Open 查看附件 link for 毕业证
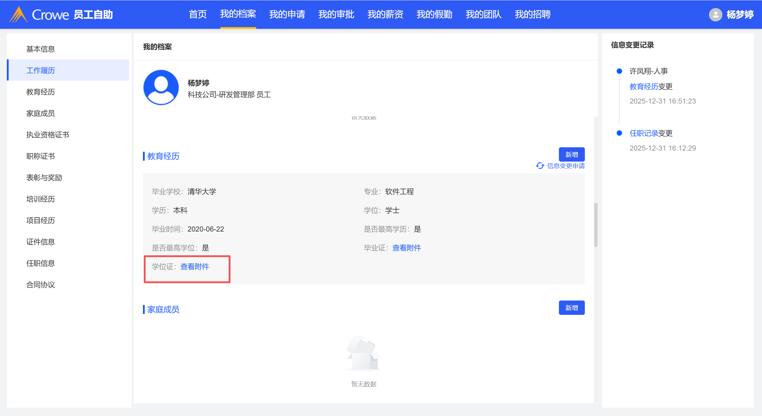 [x=406, y=248]
